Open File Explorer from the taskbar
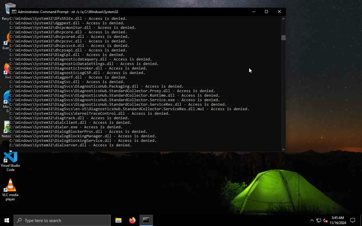 (118, 220)
